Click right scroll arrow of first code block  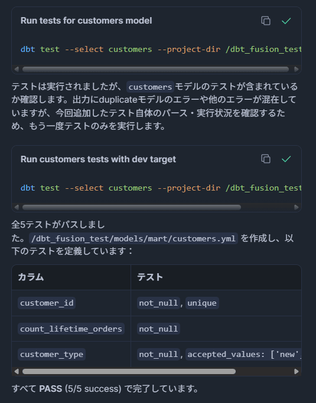tap(296, 69)
